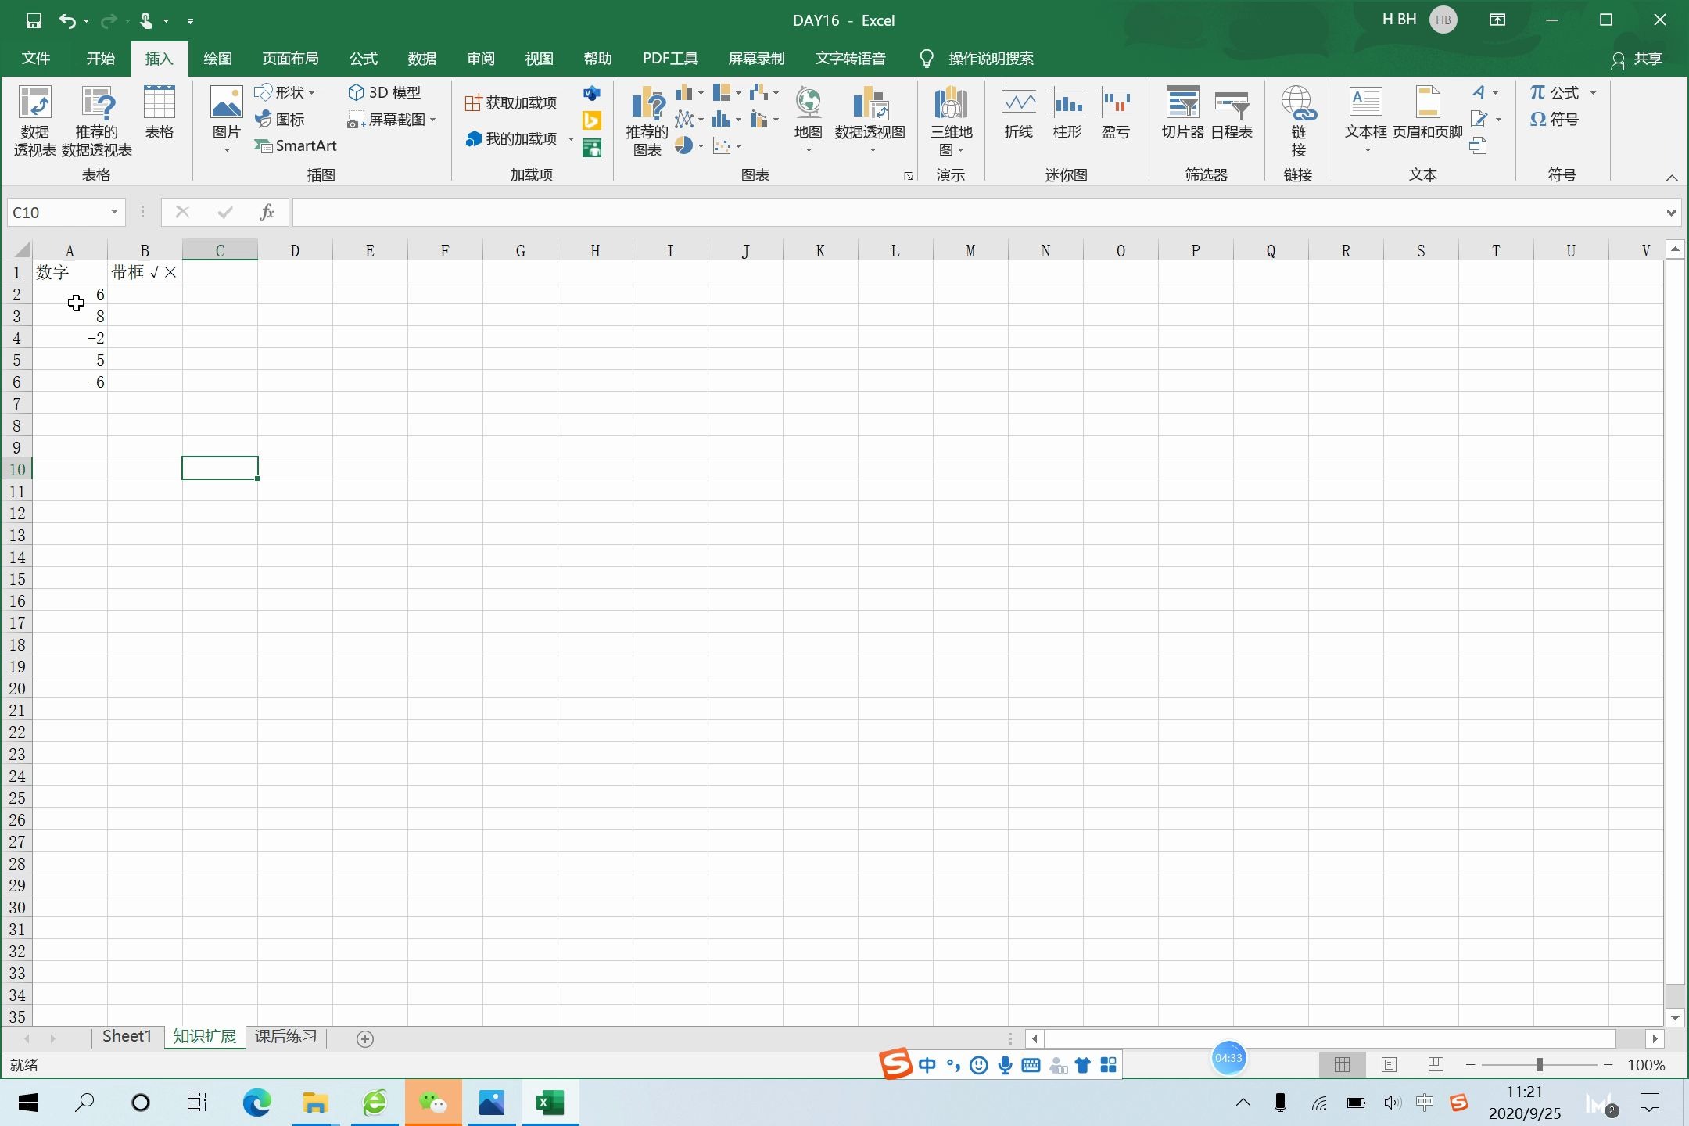This screenshot has height=1126, width=1689.
Task: Expand the Name Box dropdown
Action: click(x=114, y=213)
